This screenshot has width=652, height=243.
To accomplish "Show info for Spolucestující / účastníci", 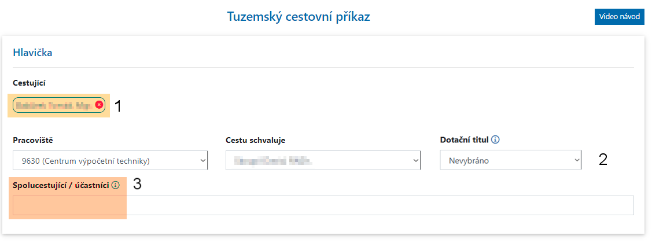I will click(x=115, y=185).
